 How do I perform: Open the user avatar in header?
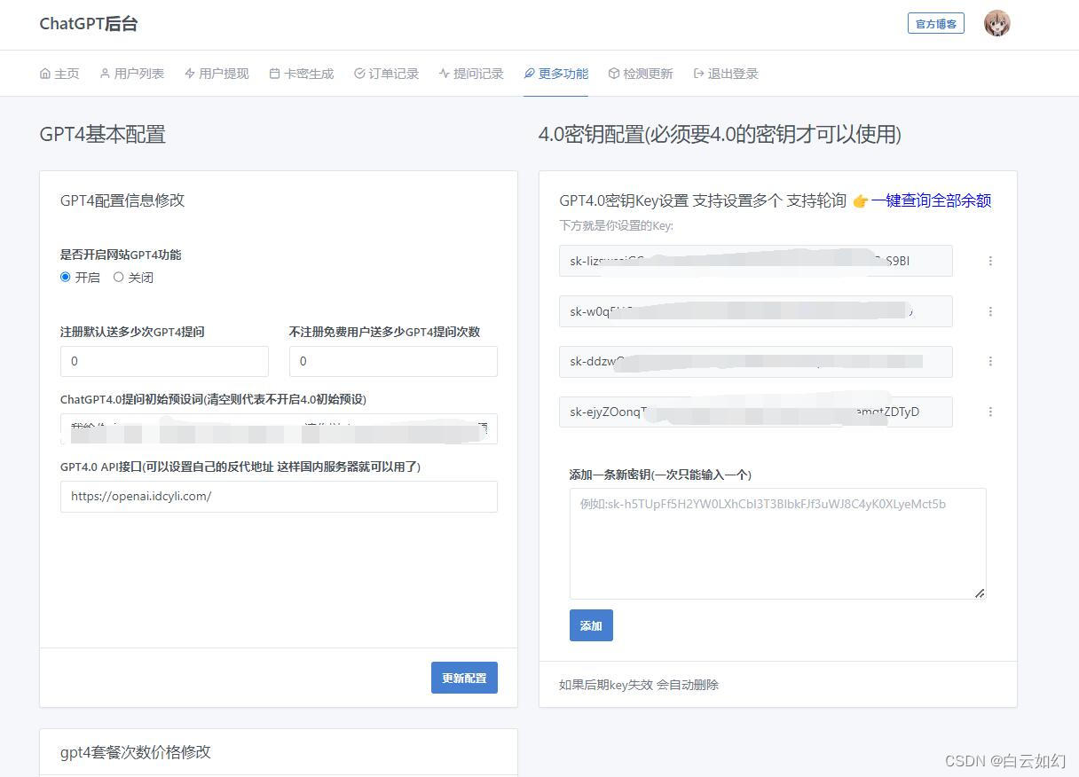coord(997,23)
